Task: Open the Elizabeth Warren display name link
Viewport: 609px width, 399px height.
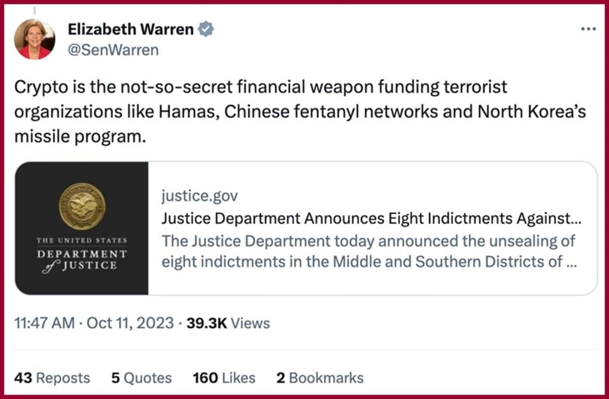Action: 130,30
